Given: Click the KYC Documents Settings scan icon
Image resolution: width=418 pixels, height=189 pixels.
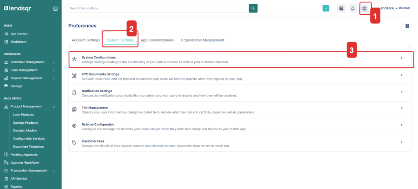Looking at the screenshot, I should pyautogui.click(x=74, y=76).
